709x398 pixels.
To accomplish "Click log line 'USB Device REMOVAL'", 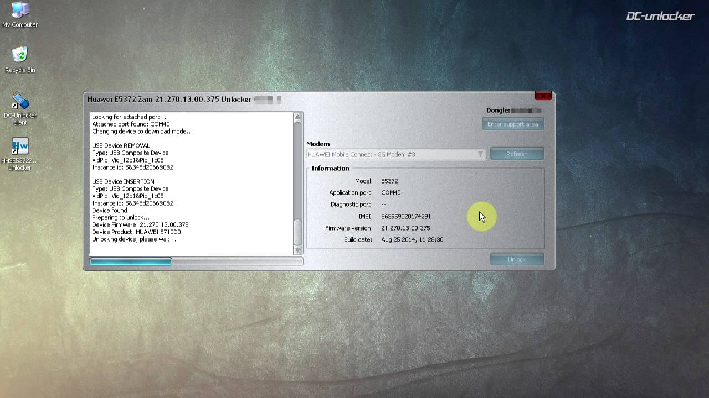I will pos(121,146).
